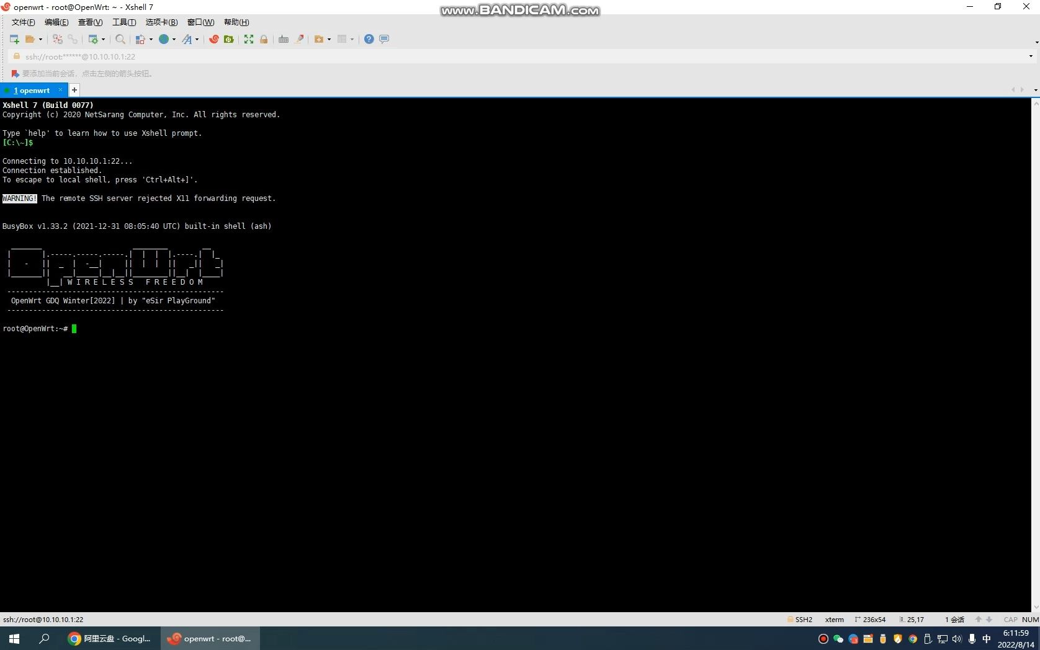This screenshot has width=1040, height=650.
Task: Open the 编辑(E) menu
Action: click(x=56, y=22)
